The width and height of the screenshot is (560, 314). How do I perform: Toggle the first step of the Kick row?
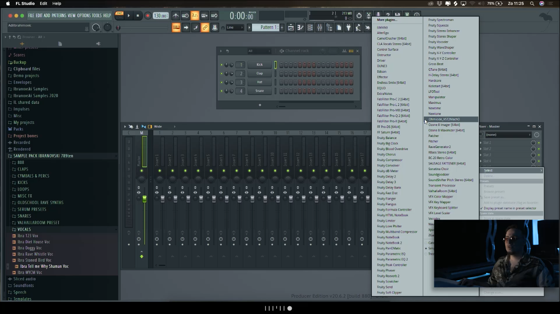282,65
